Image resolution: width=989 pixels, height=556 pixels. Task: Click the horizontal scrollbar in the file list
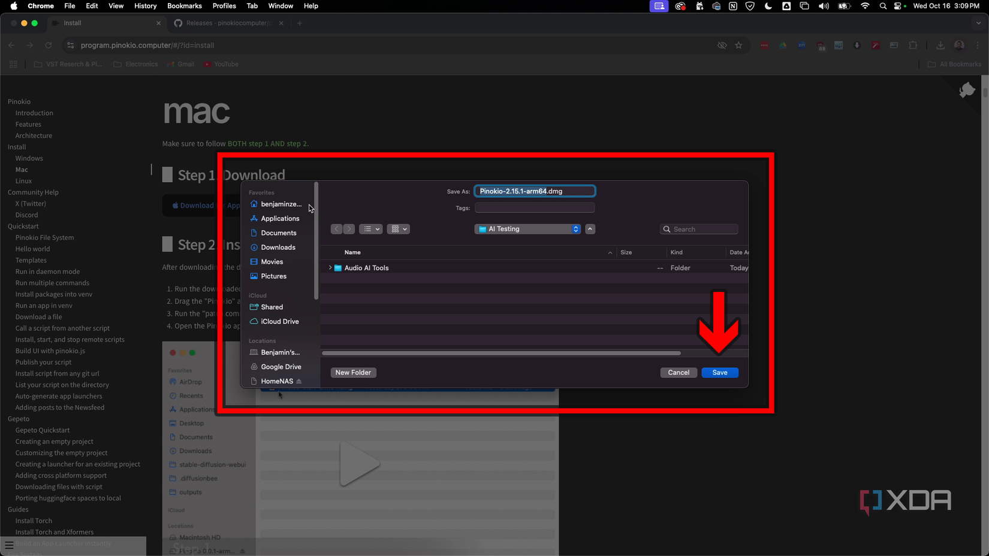pos(502,353)
